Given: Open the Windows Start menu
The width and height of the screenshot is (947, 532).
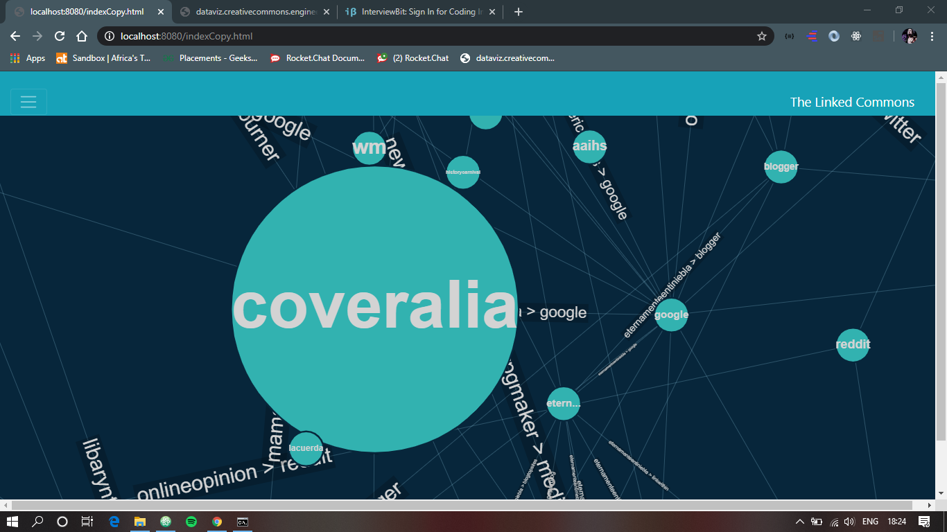Looking at the screenshot, I should click(x=14, y=522).
